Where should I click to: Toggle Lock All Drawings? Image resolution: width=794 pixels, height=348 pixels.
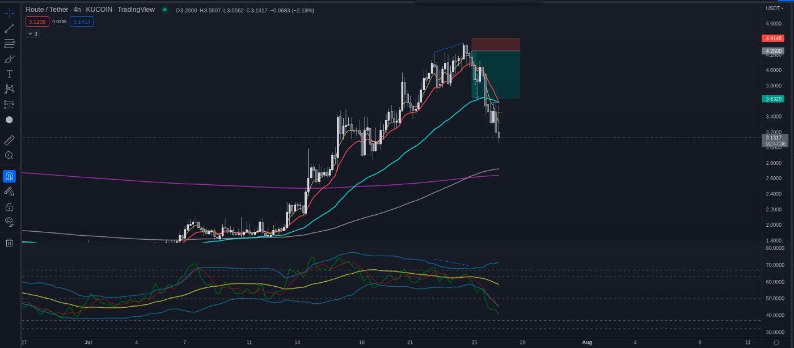point(9,206)
